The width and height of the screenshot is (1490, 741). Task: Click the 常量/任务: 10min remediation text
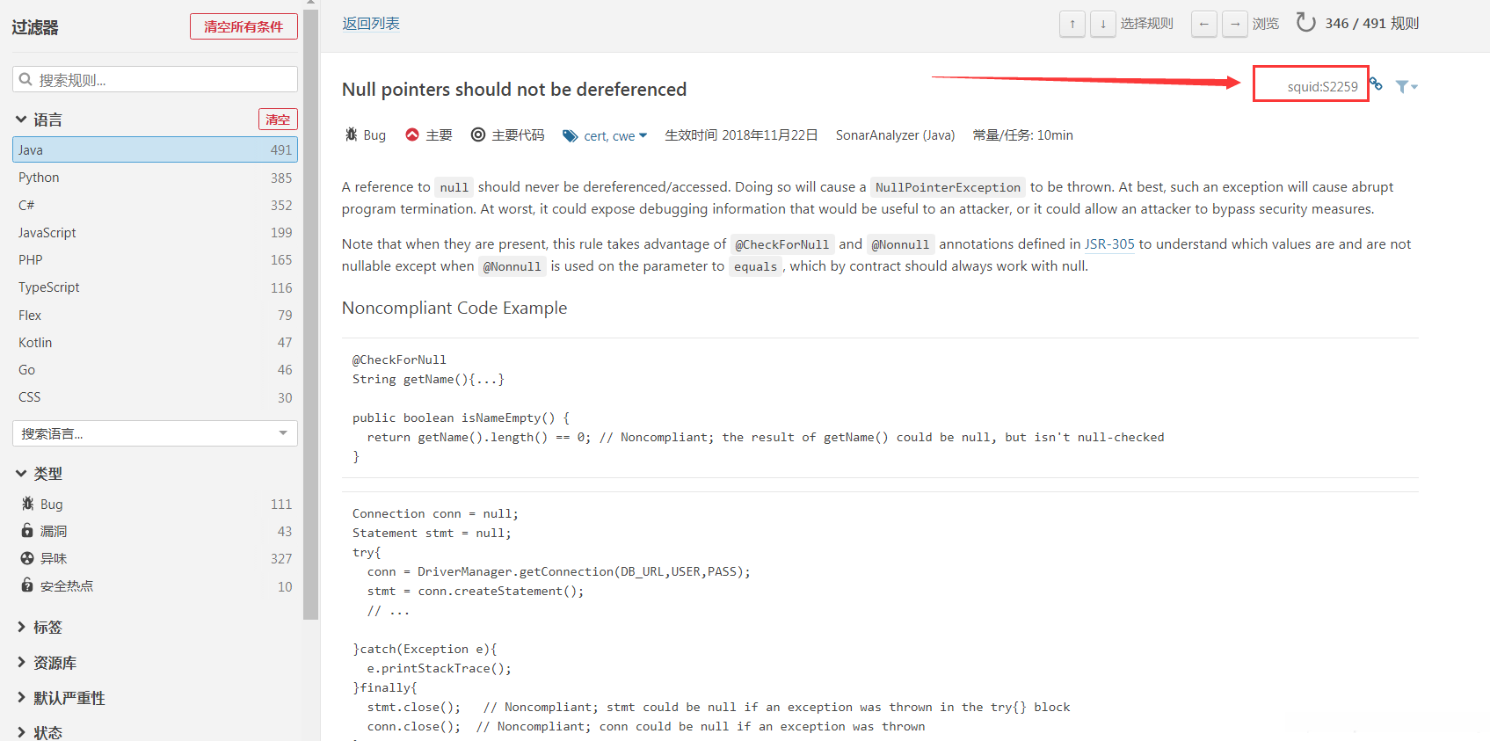(x=1023, y=135)
